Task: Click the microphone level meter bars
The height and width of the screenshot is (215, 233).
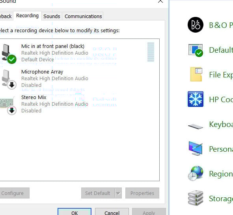Action: tap(151, 52)
